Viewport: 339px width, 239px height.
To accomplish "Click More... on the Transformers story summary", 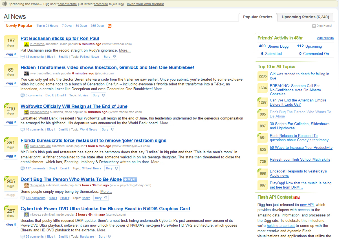I will (160, 89).
